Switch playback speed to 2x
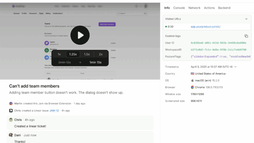254x143 pixels. tap(101, 54)
